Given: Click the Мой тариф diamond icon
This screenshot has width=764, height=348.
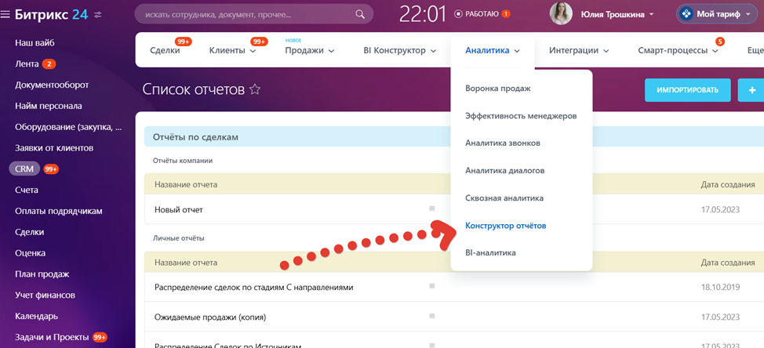Looking at the screenshot, I should [x=686, y=14].
